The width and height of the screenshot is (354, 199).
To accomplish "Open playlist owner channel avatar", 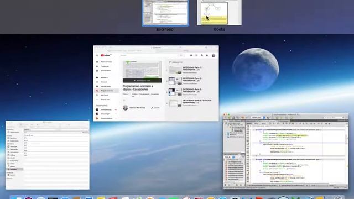I will coord(126,108).
